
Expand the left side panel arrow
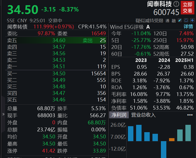[x=3, y=114]
